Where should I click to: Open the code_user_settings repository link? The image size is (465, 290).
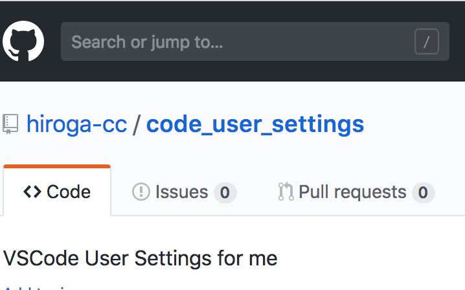255,124
